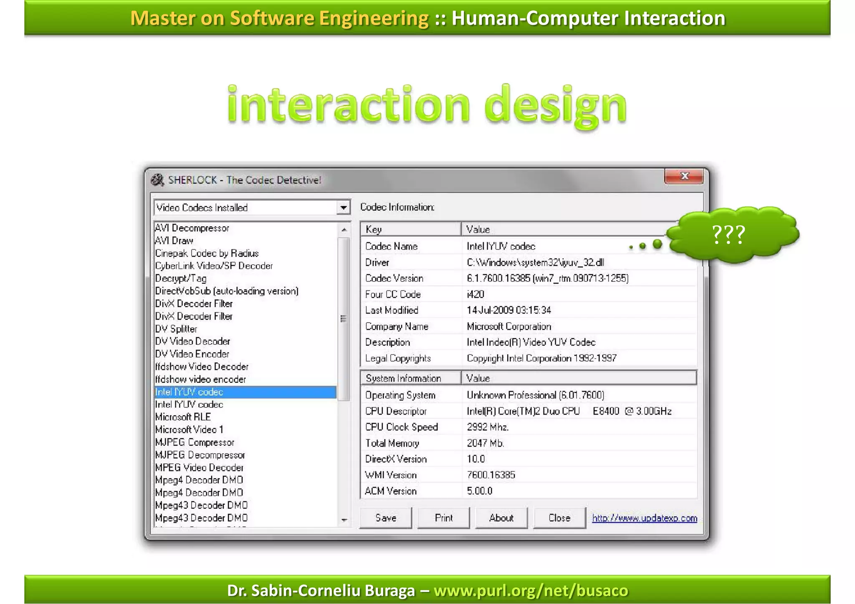855x604 pixels.
Task: Click the 2047 Mb. value
Action: click(486, 443)
